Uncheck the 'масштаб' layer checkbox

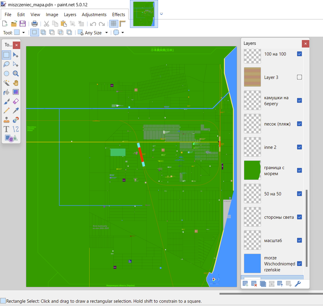point(300,240)
